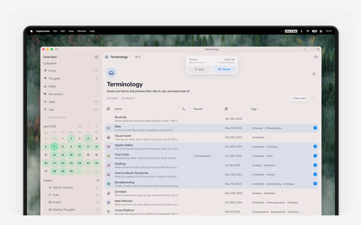This screenshot has width=361, height=225.
Task: Click the pencil edit icon beside Terminology header
Action: [x=314, y=74]
